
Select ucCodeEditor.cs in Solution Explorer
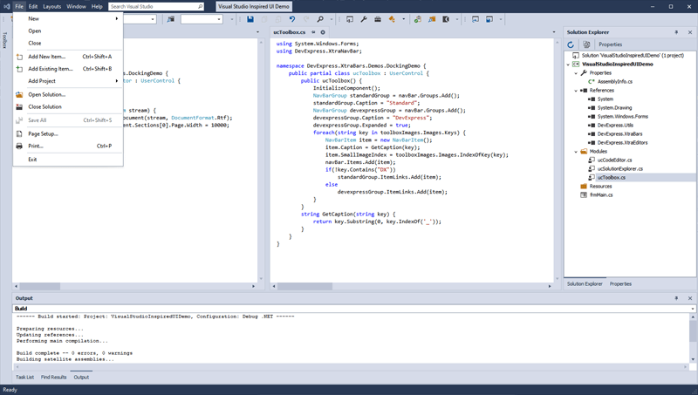[x=614, y=160]
